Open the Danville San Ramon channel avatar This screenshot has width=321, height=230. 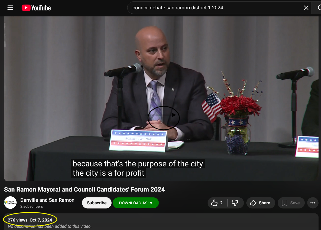[10, 203]
